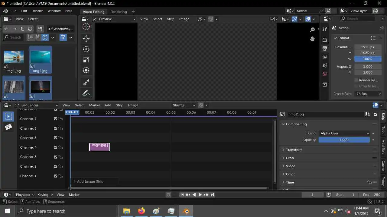The width and height of the screenshot is (387, 217).
Task: Activate the Blade cut tool
Action: point(8,127)
